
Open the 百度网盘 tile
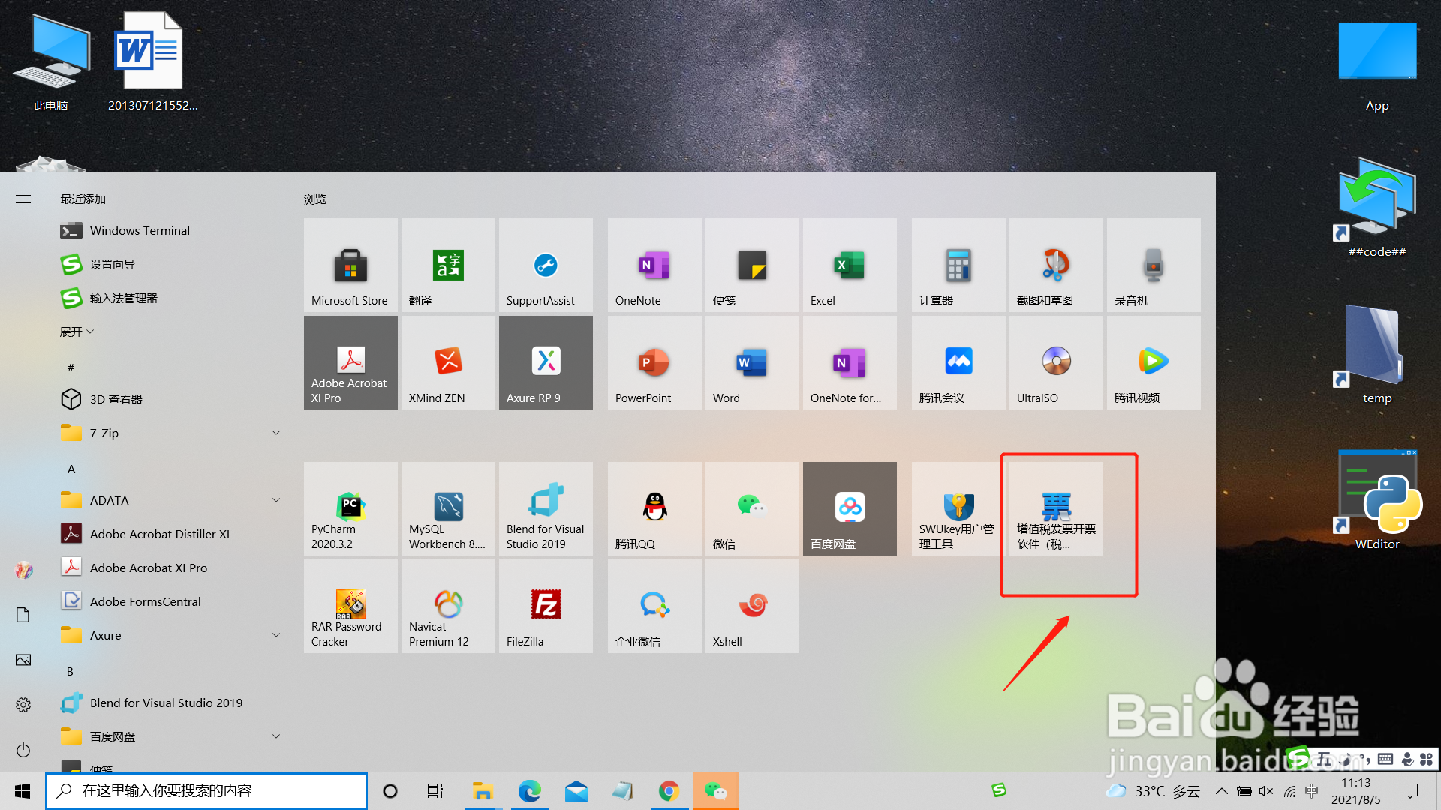click(x=850, y=508)
